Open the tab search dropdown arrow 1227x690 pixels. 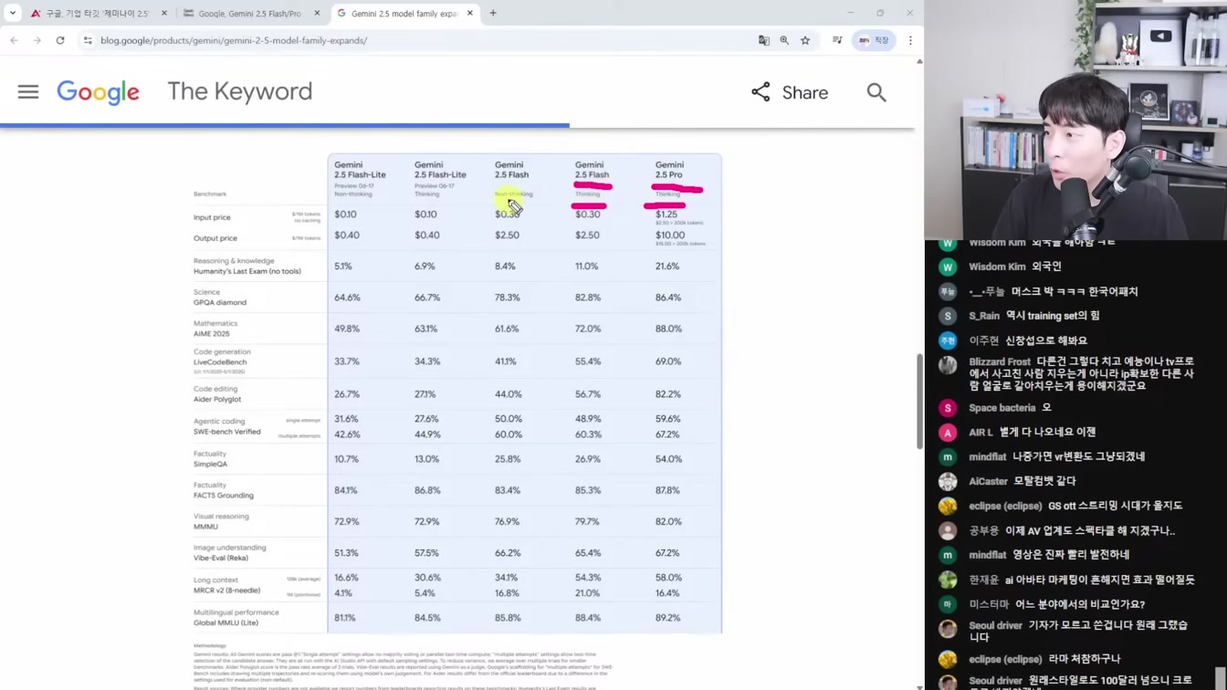13,13
